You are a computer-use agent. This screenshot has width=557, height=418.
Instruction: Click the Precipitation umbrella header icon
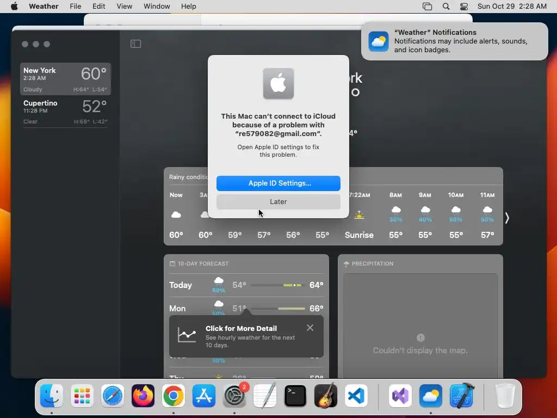click(x=346, y=264)
